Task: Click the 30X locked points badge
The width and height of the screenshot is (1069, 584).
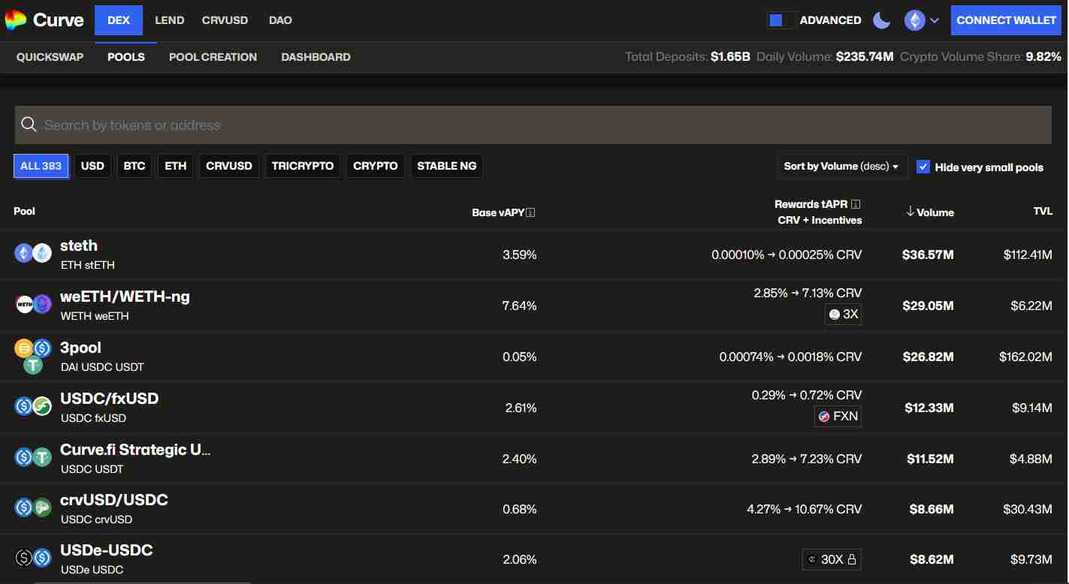Action: pyautogui.click(x=832, y=559)
